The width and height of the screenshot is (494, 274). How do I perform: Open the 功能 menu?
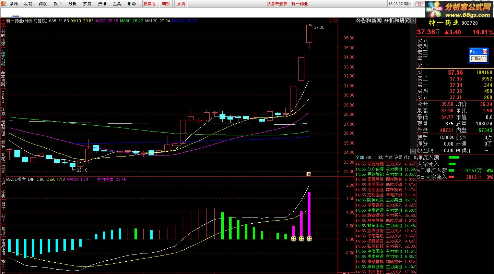click(x=28, y=4)
